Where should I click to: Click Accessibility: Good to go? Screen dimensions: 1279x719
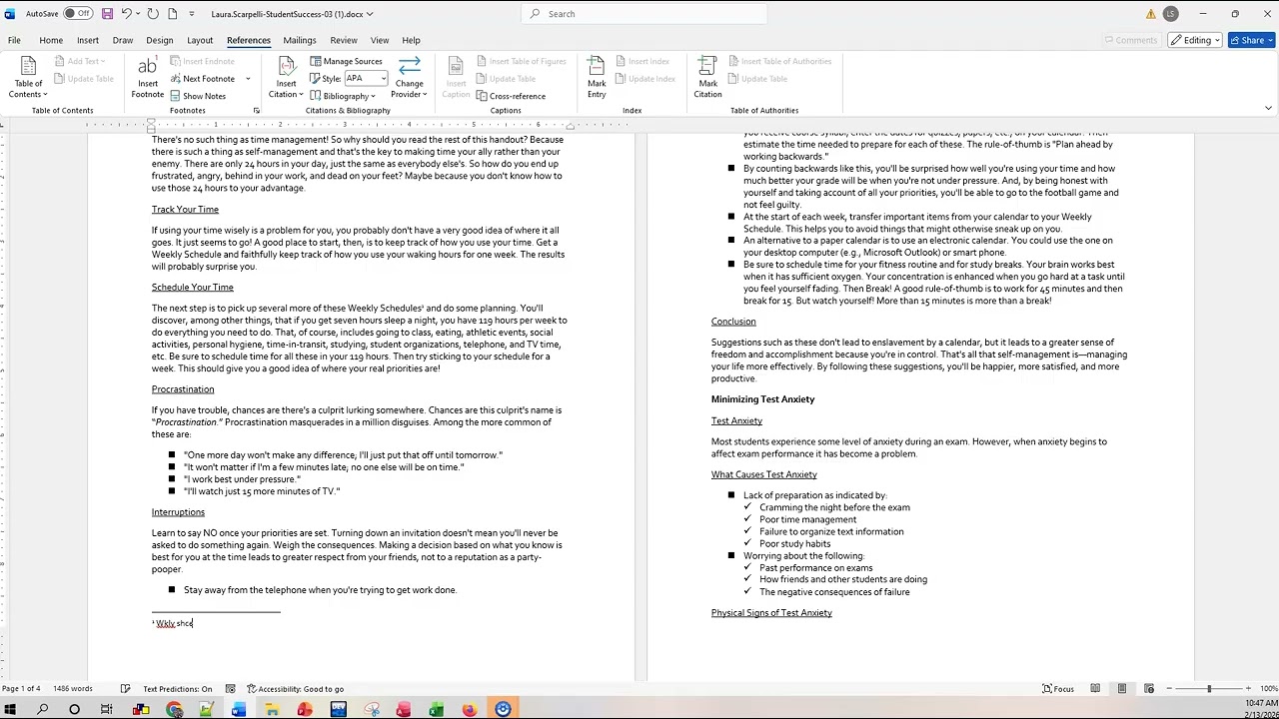(x=296, y=689)
